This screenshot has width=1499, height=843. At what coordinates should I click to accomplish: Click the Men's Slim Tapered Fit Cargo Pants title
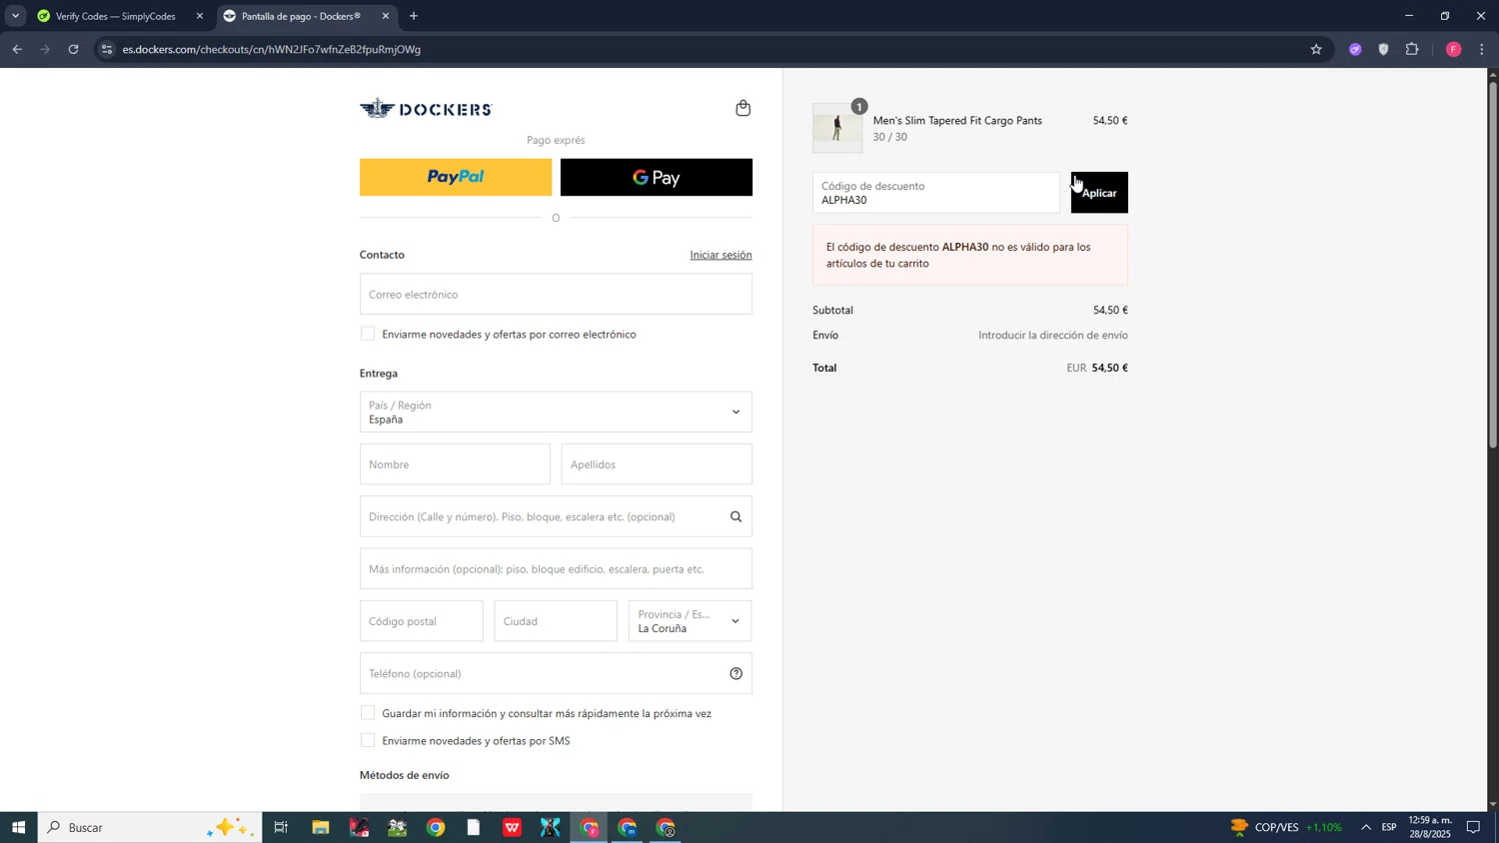957,121
